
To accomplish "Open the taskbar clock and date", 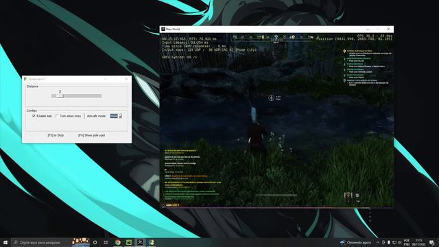I will point(418,242).
